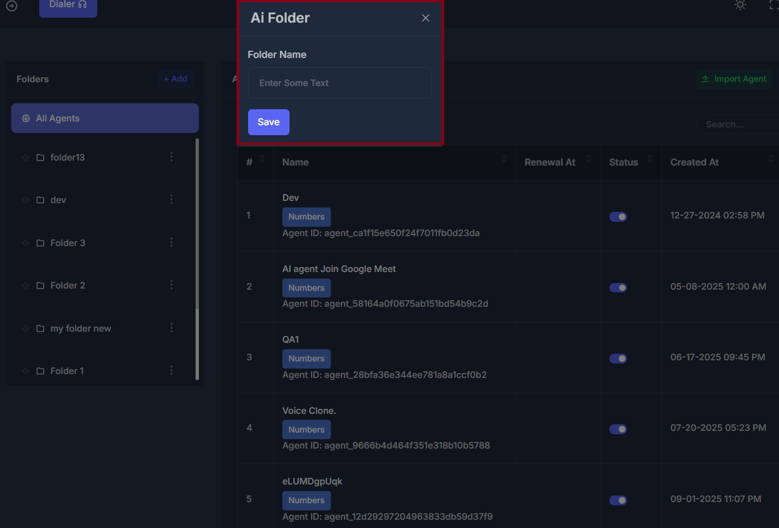Viewport: 779px width, 528px height.
Task: Click the upload icon inside Import Agent button
Action: (706, 78)
